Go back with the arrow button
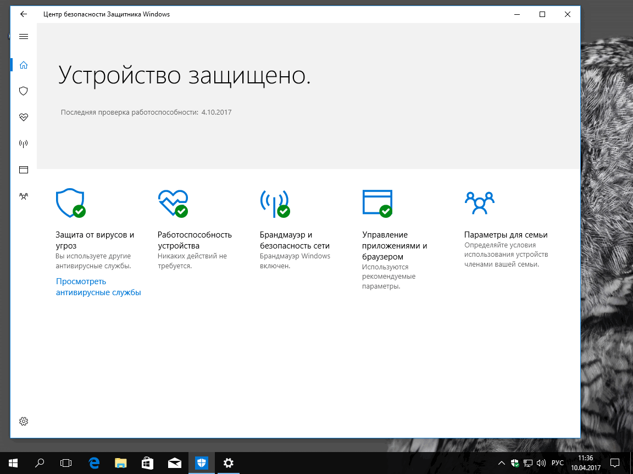This screenshot has width=633, height=474. click(x=23, y=14)
